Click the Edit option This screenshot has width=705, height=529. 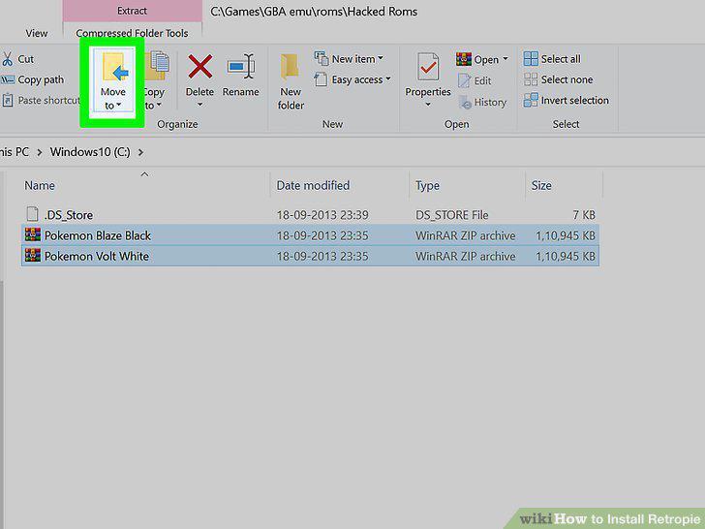pos(475,80)
